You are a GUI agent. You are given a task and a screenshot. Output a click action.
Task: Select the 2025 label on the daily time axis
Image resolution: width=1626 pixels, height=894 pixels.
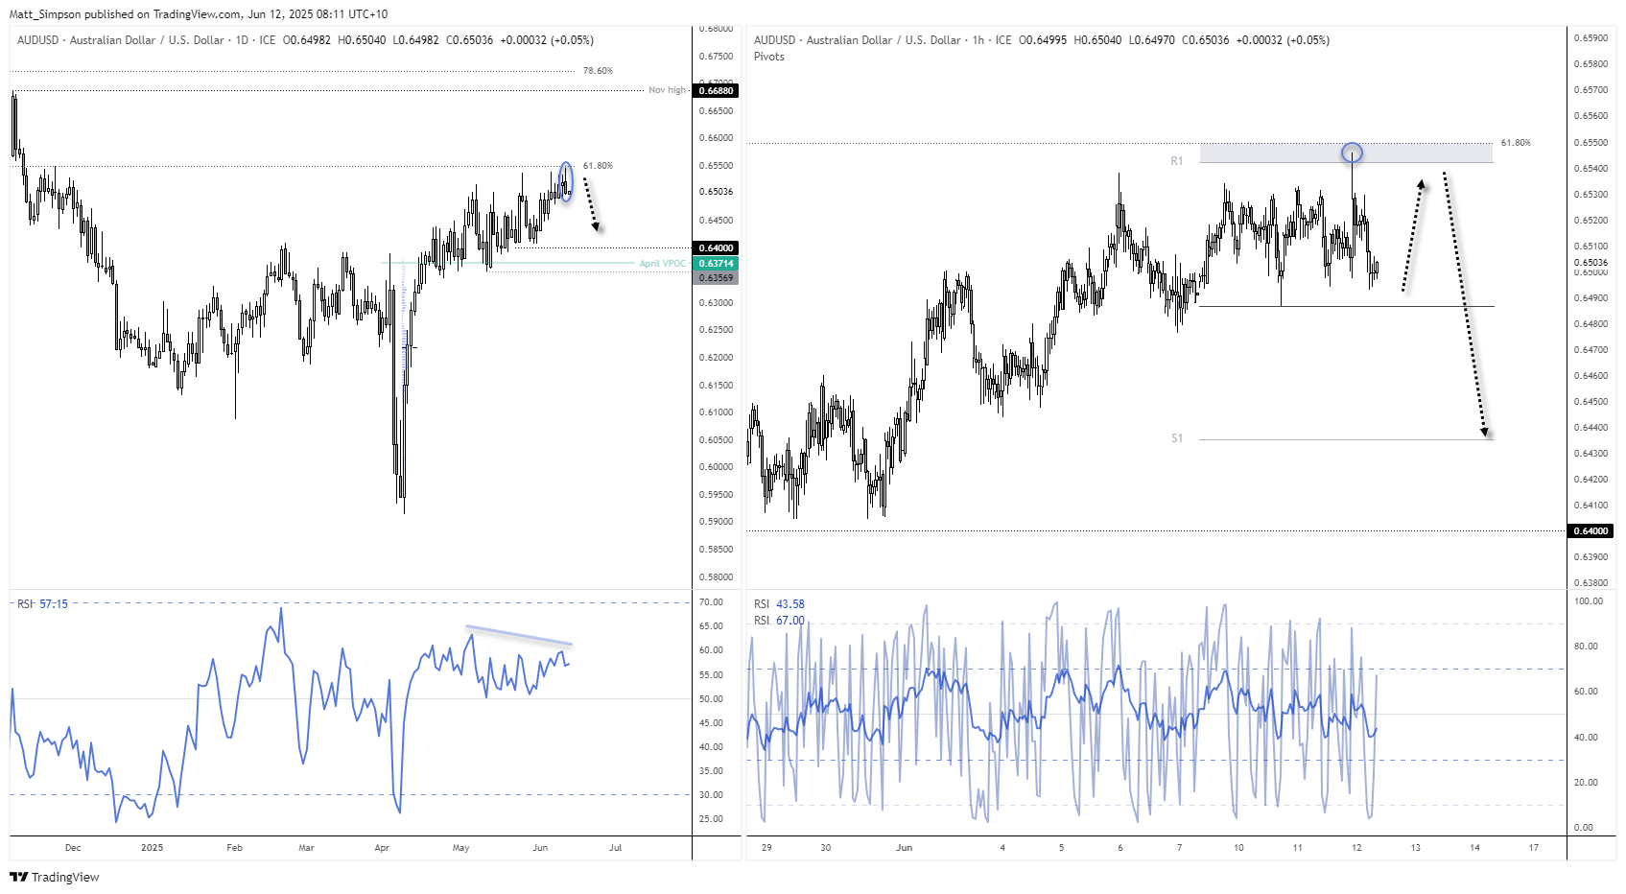pos(153,848)
